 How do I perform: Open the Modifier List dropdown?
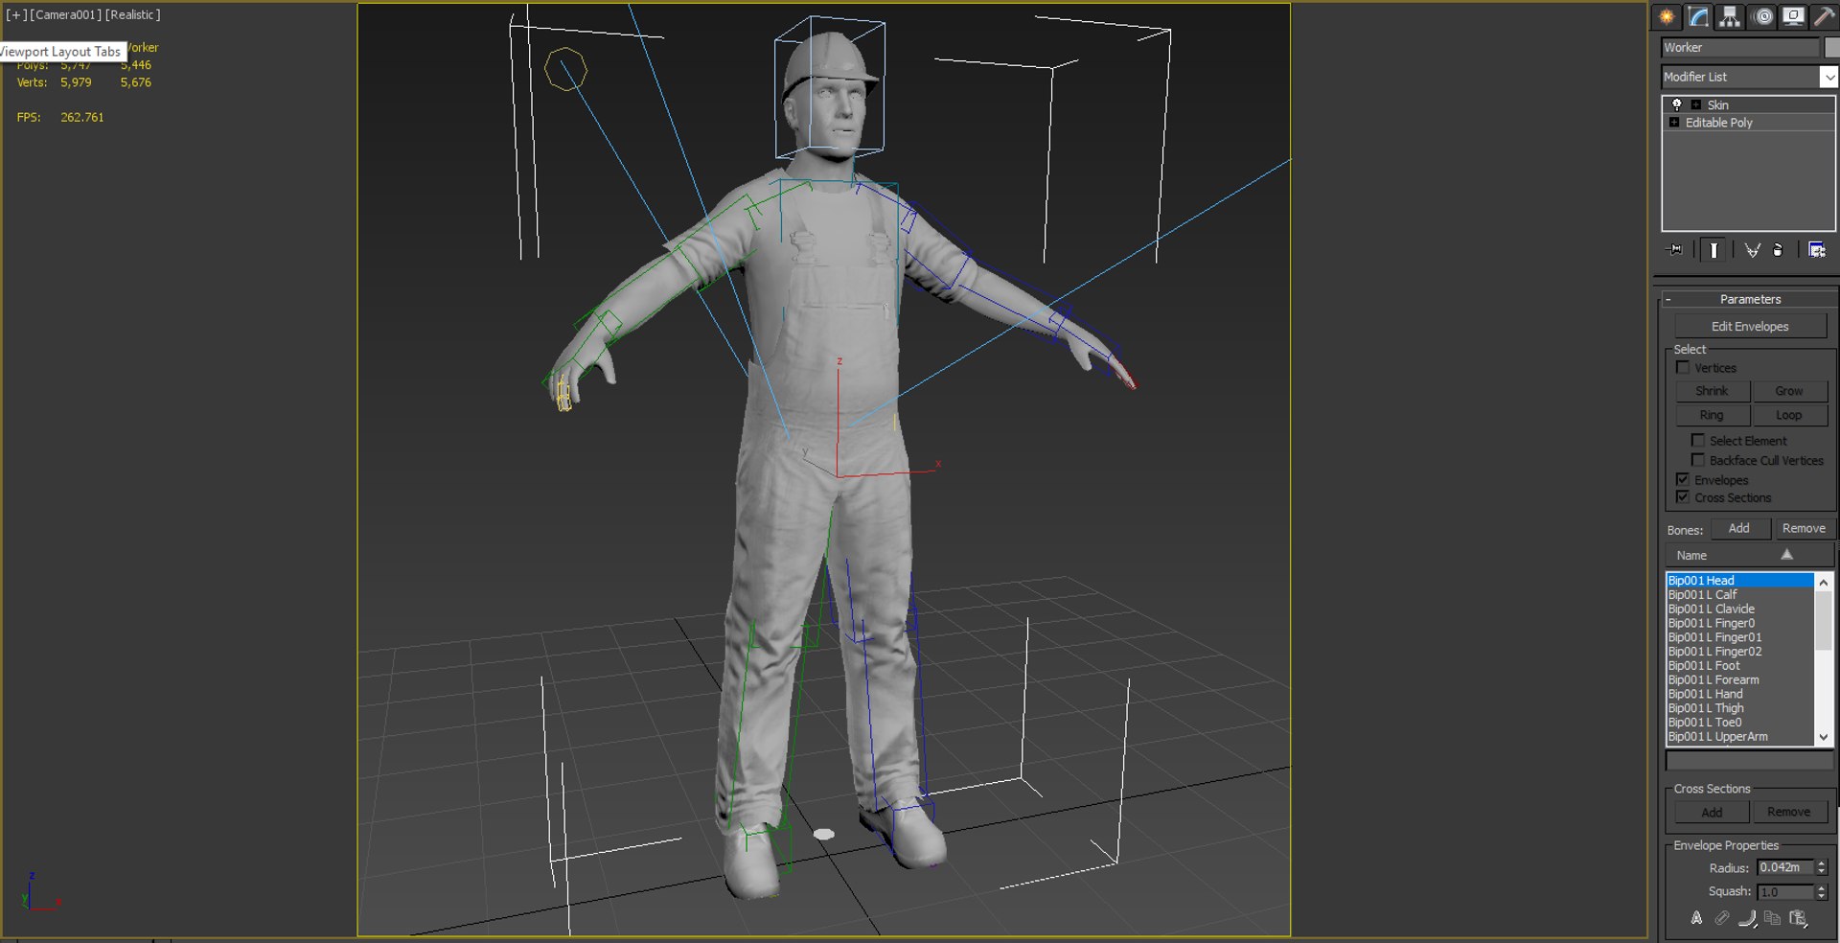point(1749,77)
